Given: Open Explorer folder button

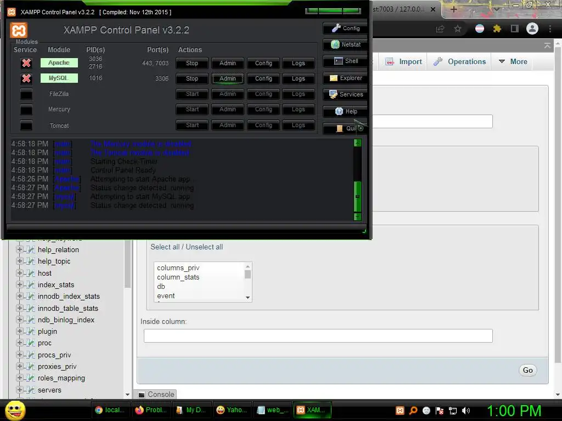Looking at the screenshot, I should click(x=345, y=78).
